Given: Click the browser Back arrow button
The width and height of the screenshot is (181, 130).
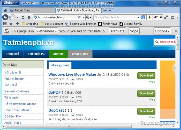Looking at the screenshot, I should coord(5,17).
